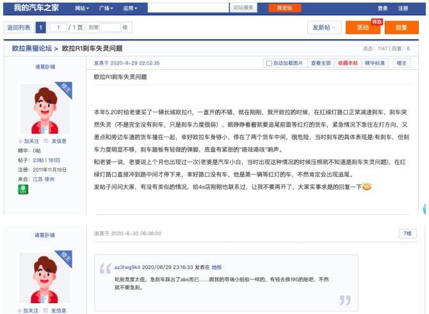Click quoted username az3heg9k4
This screenshot has width=429, height=314.
127,267
